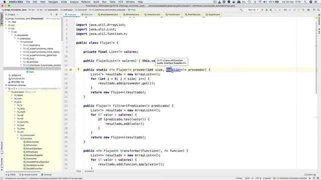Click the Docker whale menu bar icon
Screen dimensions: 321x180
tap(234, 2)
